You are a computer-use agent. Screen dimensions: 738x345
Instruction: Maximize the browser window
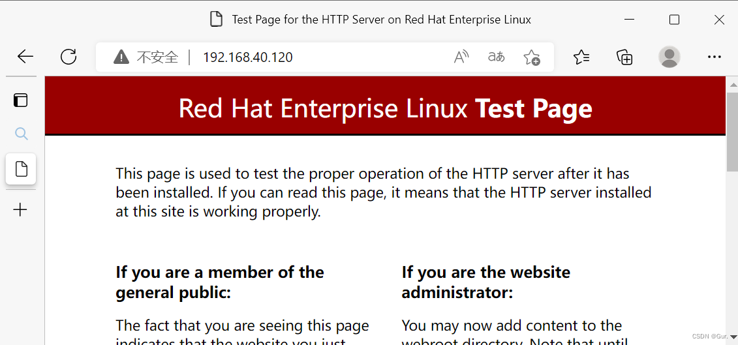[x=674, y=20]
